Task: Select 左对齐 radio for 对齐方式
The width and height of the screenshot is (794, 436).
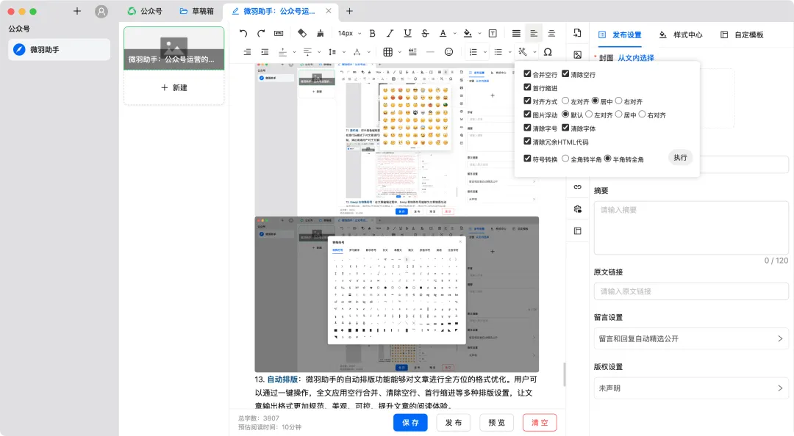Action: tap(565, 101)
